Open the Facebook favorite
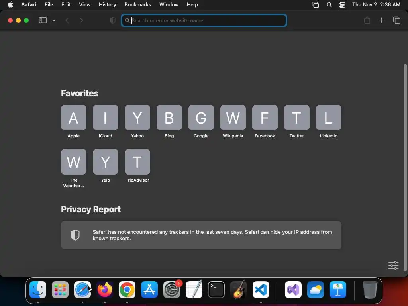 265,118
